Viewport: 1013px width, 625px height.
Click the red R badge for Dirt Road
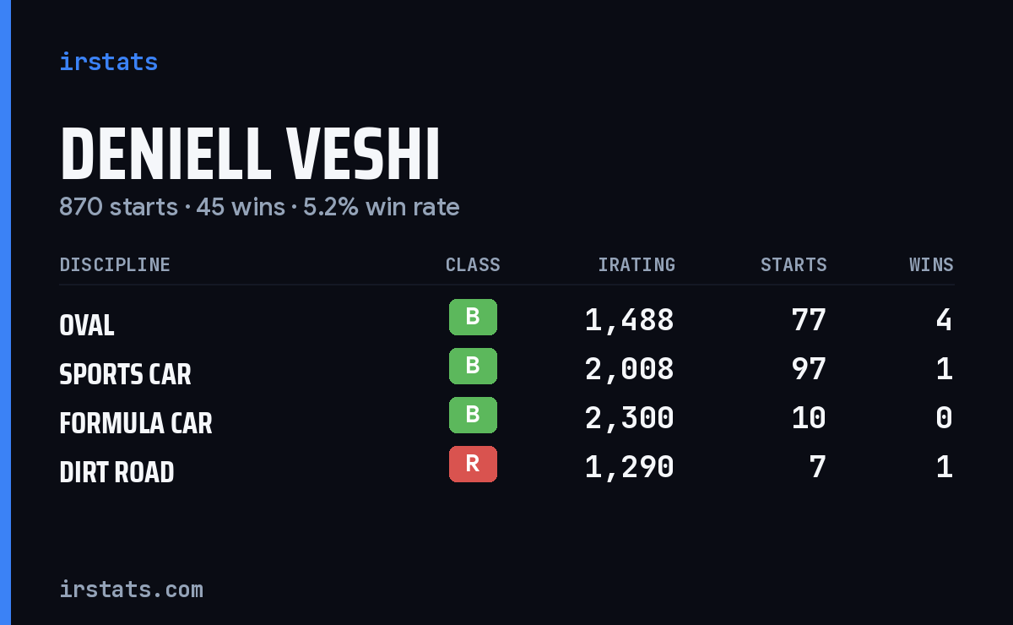coord(473,464)
